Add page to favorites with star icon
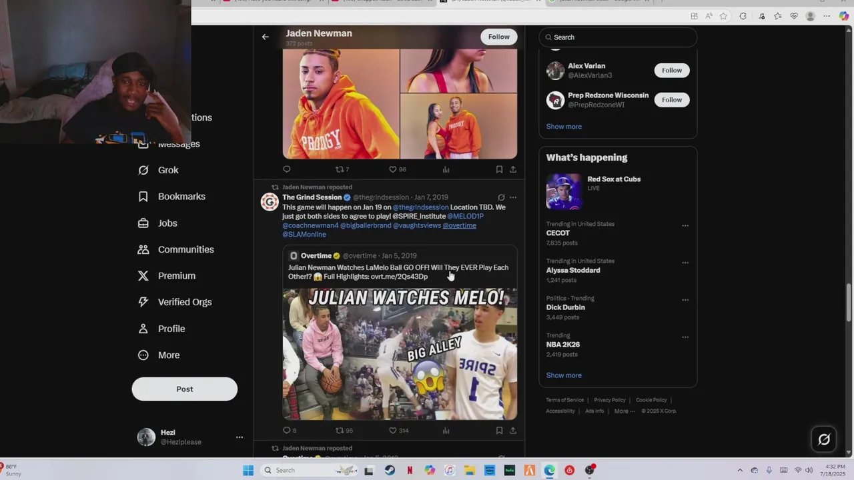Viewport: 854px width, 480px height. point(723,16)
